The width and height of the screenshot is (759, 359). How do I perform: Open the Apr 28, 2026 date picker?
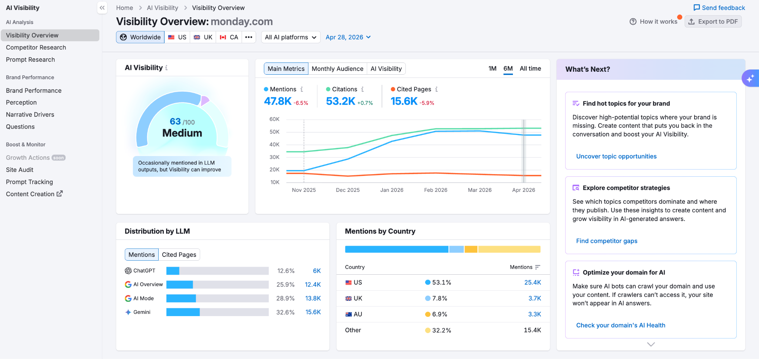[x=348, y=37]
